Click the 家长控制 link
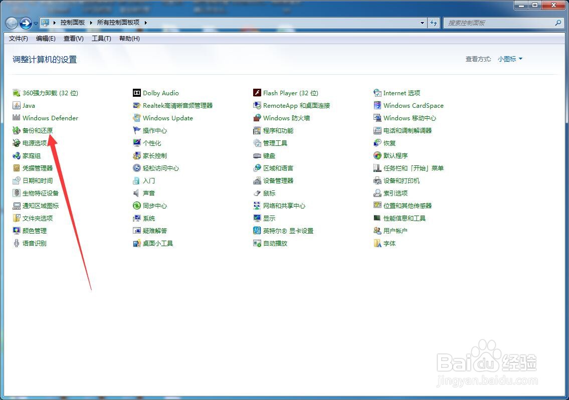 click(155, 156)
